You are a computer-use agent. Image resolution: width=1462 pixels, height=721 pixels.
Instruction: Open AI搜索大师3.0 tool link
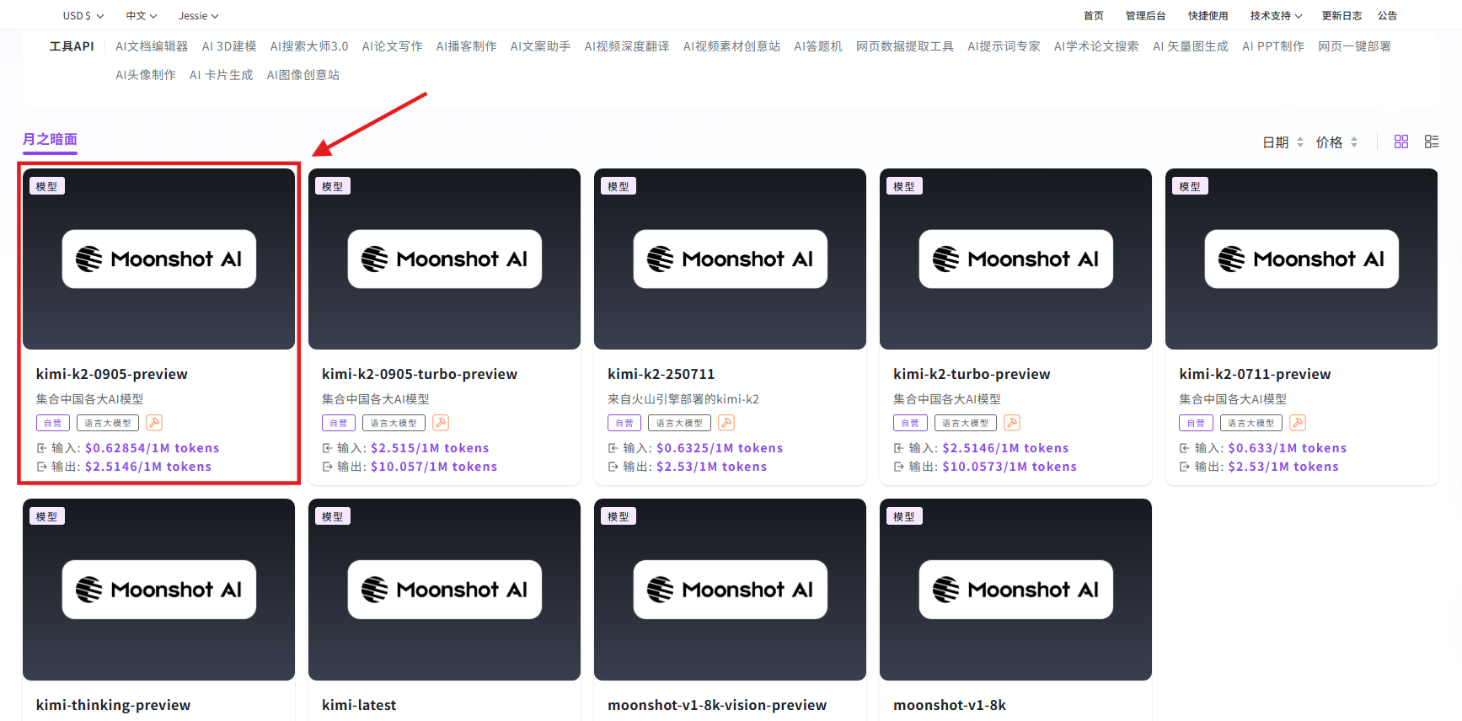click(x=309, y=46)
